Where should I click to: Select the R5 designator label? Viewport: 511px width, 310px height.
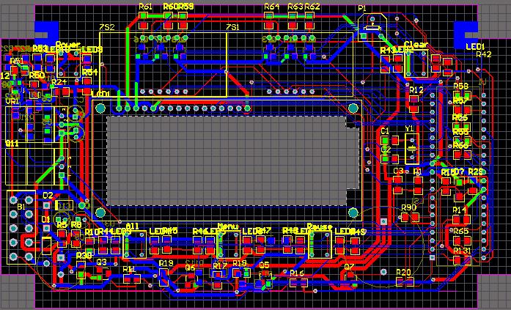[62, 225]
